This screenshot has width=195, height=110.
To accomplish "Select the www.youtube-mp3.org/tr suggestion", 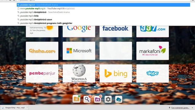I will pyautogui.click(x=104, y=9).
